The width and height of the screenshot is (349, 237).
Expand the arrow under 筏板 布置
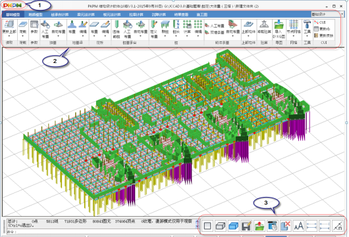(x=94, y=36)
